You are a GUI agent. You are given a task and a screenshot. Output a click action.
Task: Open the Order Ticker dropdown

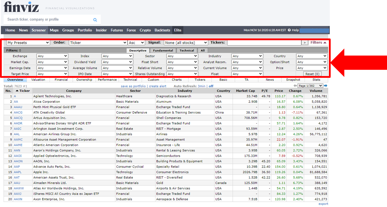pyautogui.click(x=98, y=43)
